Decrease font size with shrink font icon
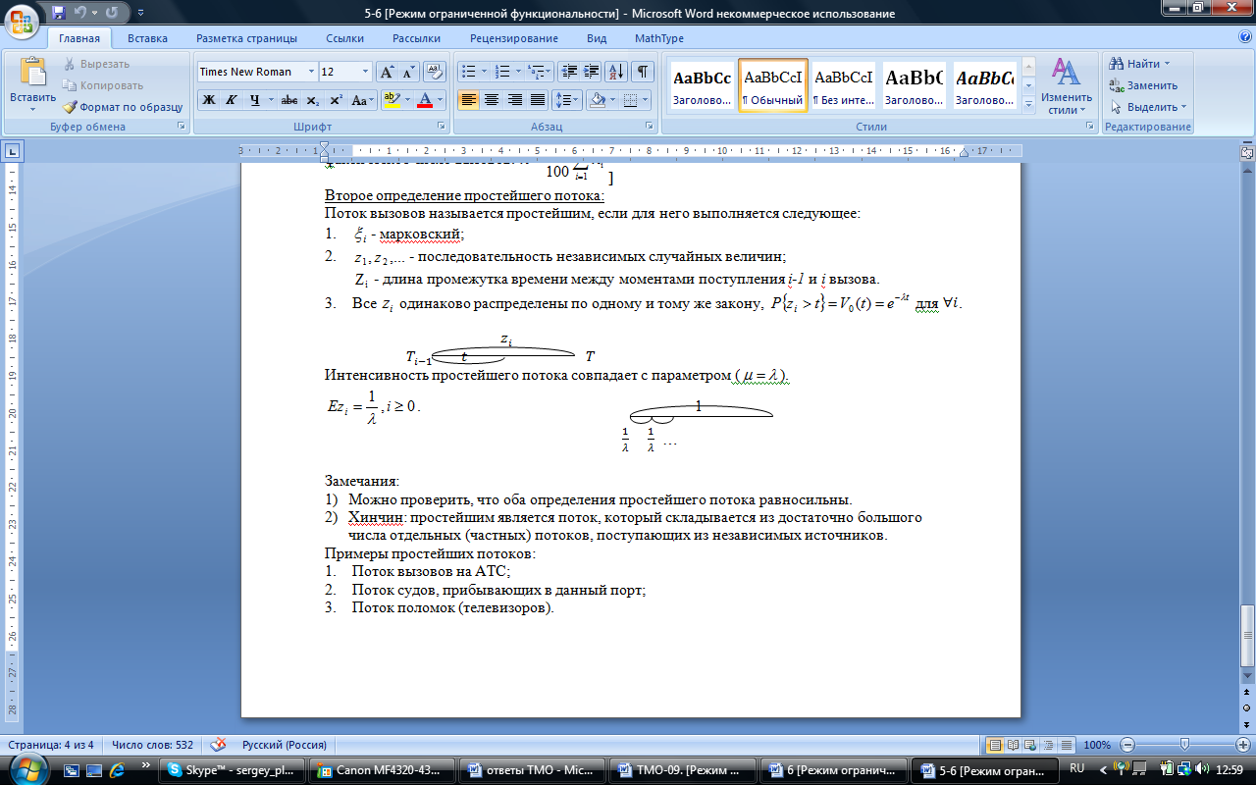Viewport: 1256px width, 785px height. click(408, 72)
